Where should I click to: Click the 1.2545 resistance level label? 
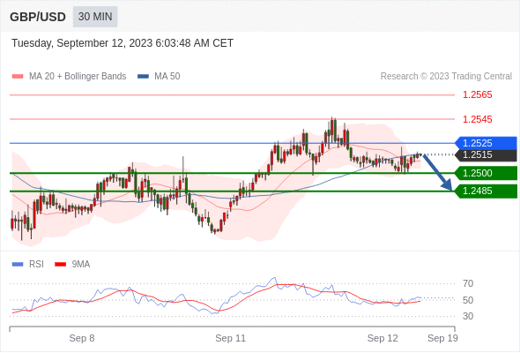coord(477,119)
